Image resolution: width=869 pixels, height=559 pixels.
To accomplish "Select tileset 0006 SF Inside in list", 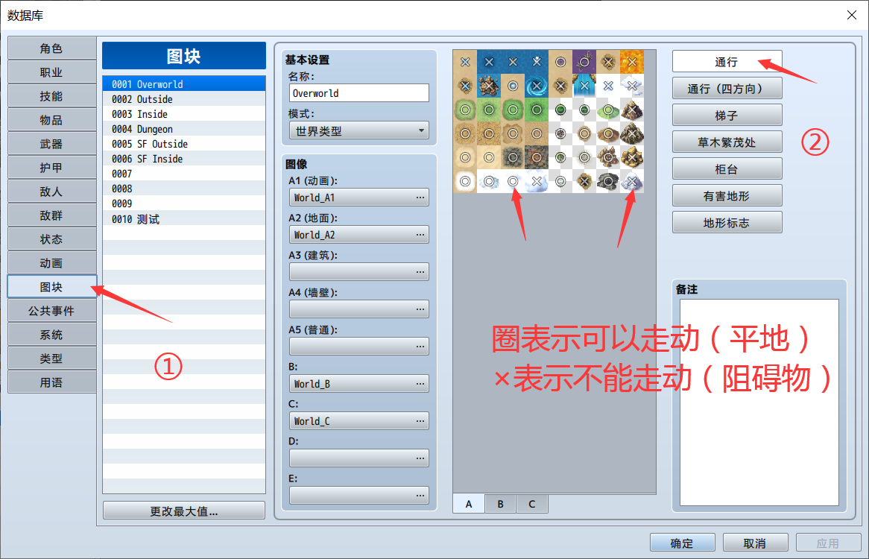I will coord(183,159).
